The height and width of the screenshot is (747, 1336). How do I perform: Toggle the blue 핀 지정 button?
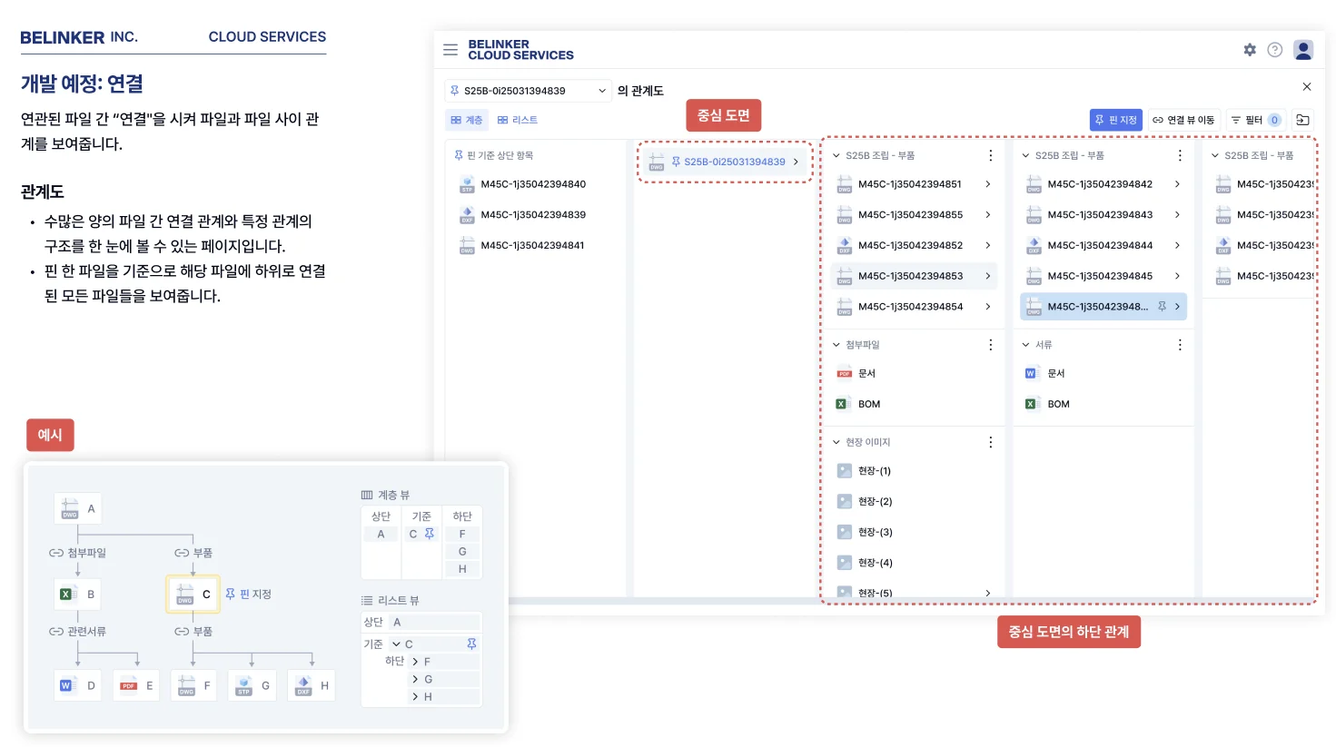(x=1115, y=120)
